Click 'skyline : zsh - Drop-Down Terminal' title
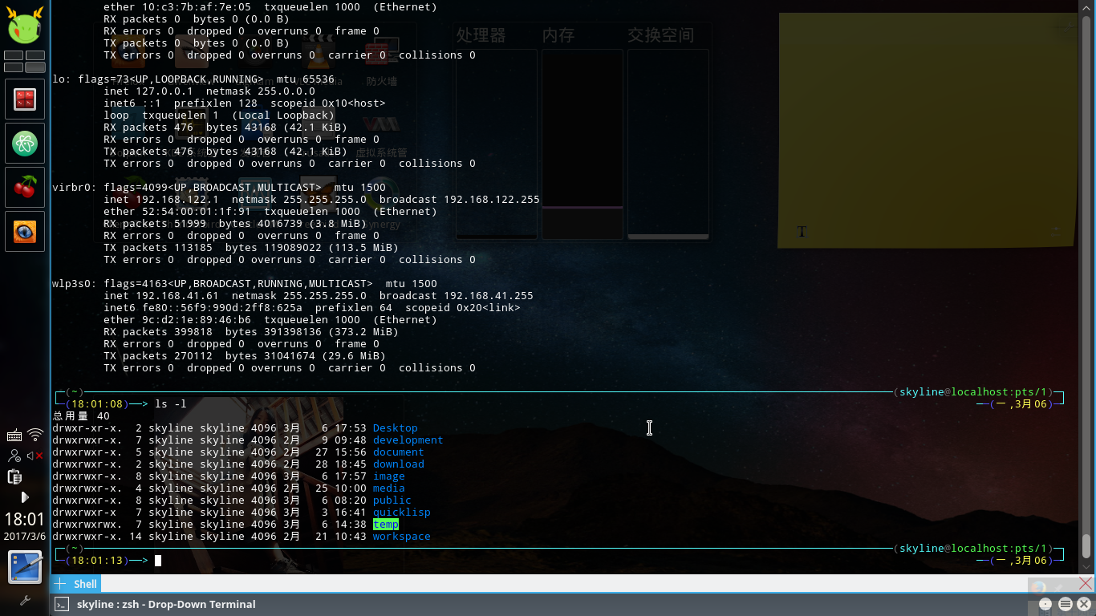 click(x=166, y=605)
